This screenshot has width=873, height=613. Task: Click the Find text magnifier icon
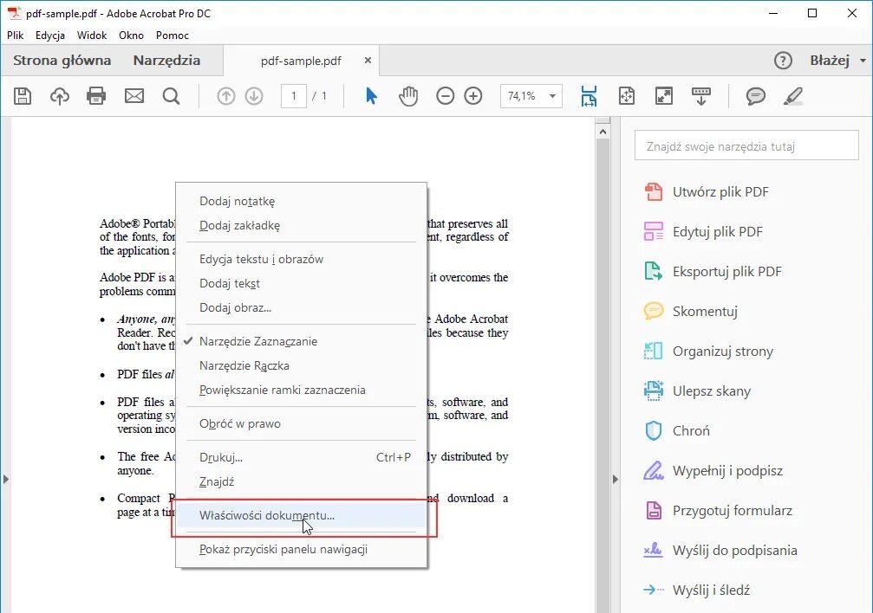[172, 96]
